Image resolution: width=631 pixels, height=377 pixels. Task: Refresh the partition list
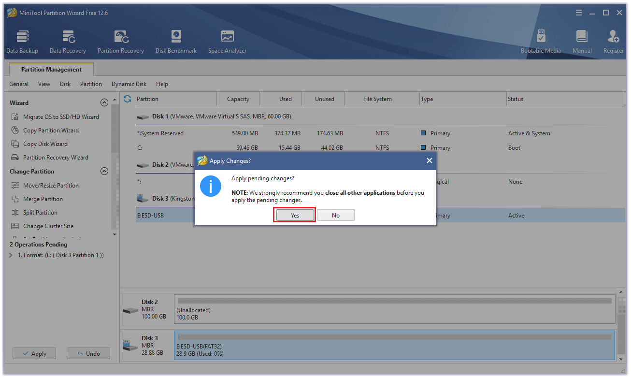128,99
